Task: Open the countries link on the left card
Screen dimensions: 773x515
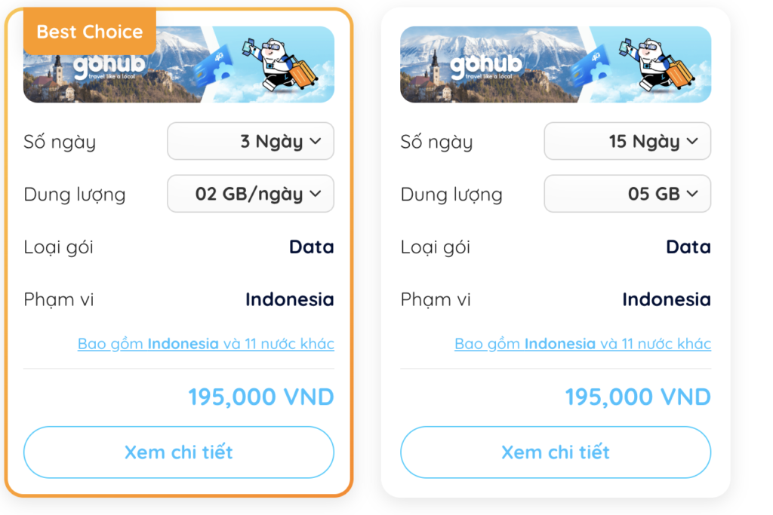Action: coord(205,343)
